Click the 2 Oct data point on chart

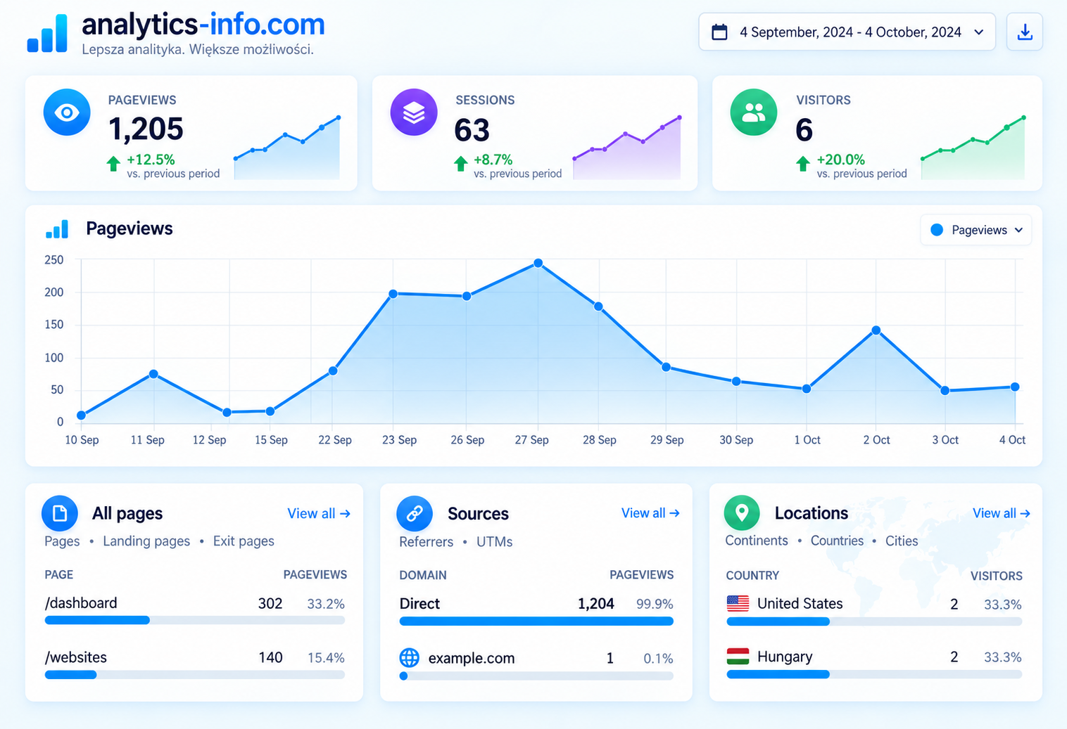(x=876, y=330)
